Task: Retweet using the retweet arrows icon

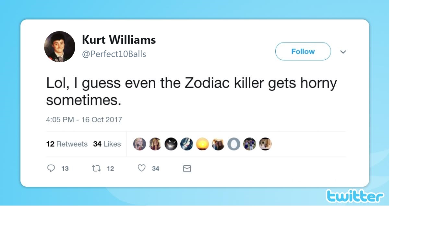Action: click(96, 168)
